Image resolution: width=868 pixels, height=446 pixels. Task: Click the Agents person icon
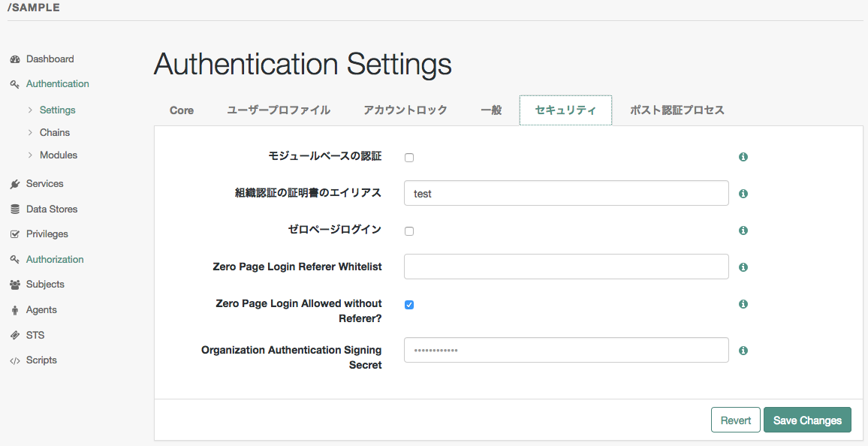point(14,310)
